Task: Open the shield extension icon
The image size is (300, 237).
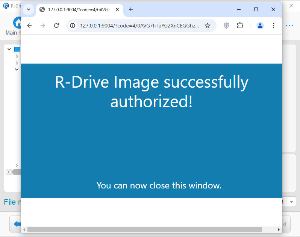Action: point(226,26)
